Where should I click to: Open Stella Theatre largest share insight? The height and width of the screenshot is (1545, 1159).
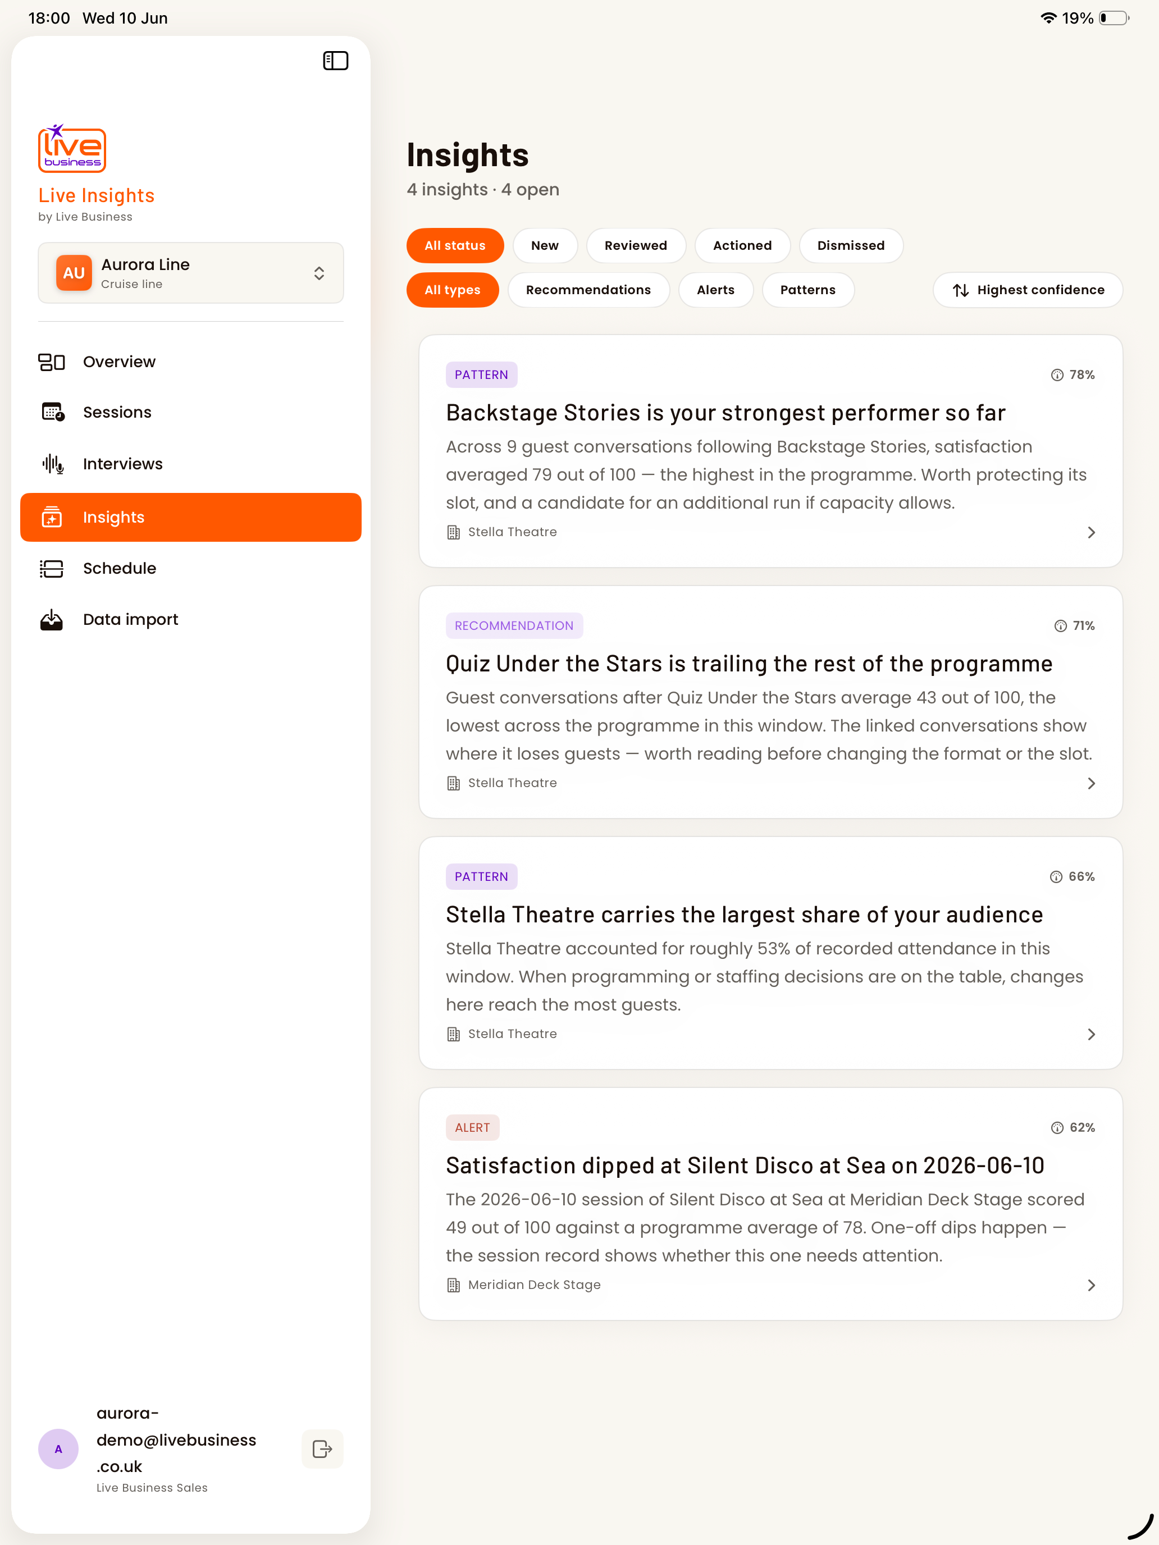[770, 953]
